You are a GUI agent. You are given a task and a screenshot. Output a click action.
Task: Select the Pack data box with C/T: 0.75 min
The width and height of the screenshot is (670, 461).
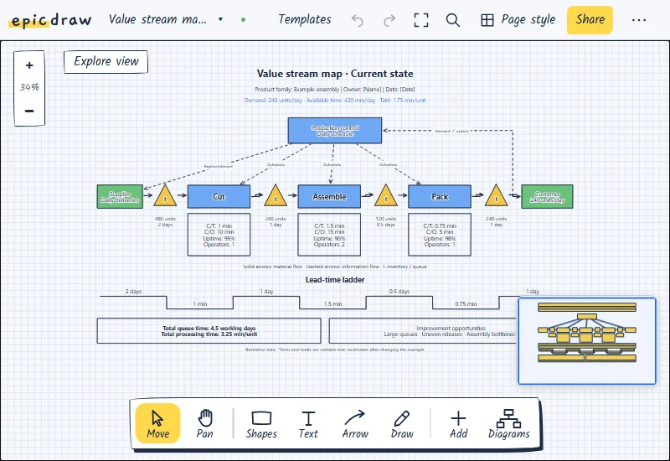(440, 235)
